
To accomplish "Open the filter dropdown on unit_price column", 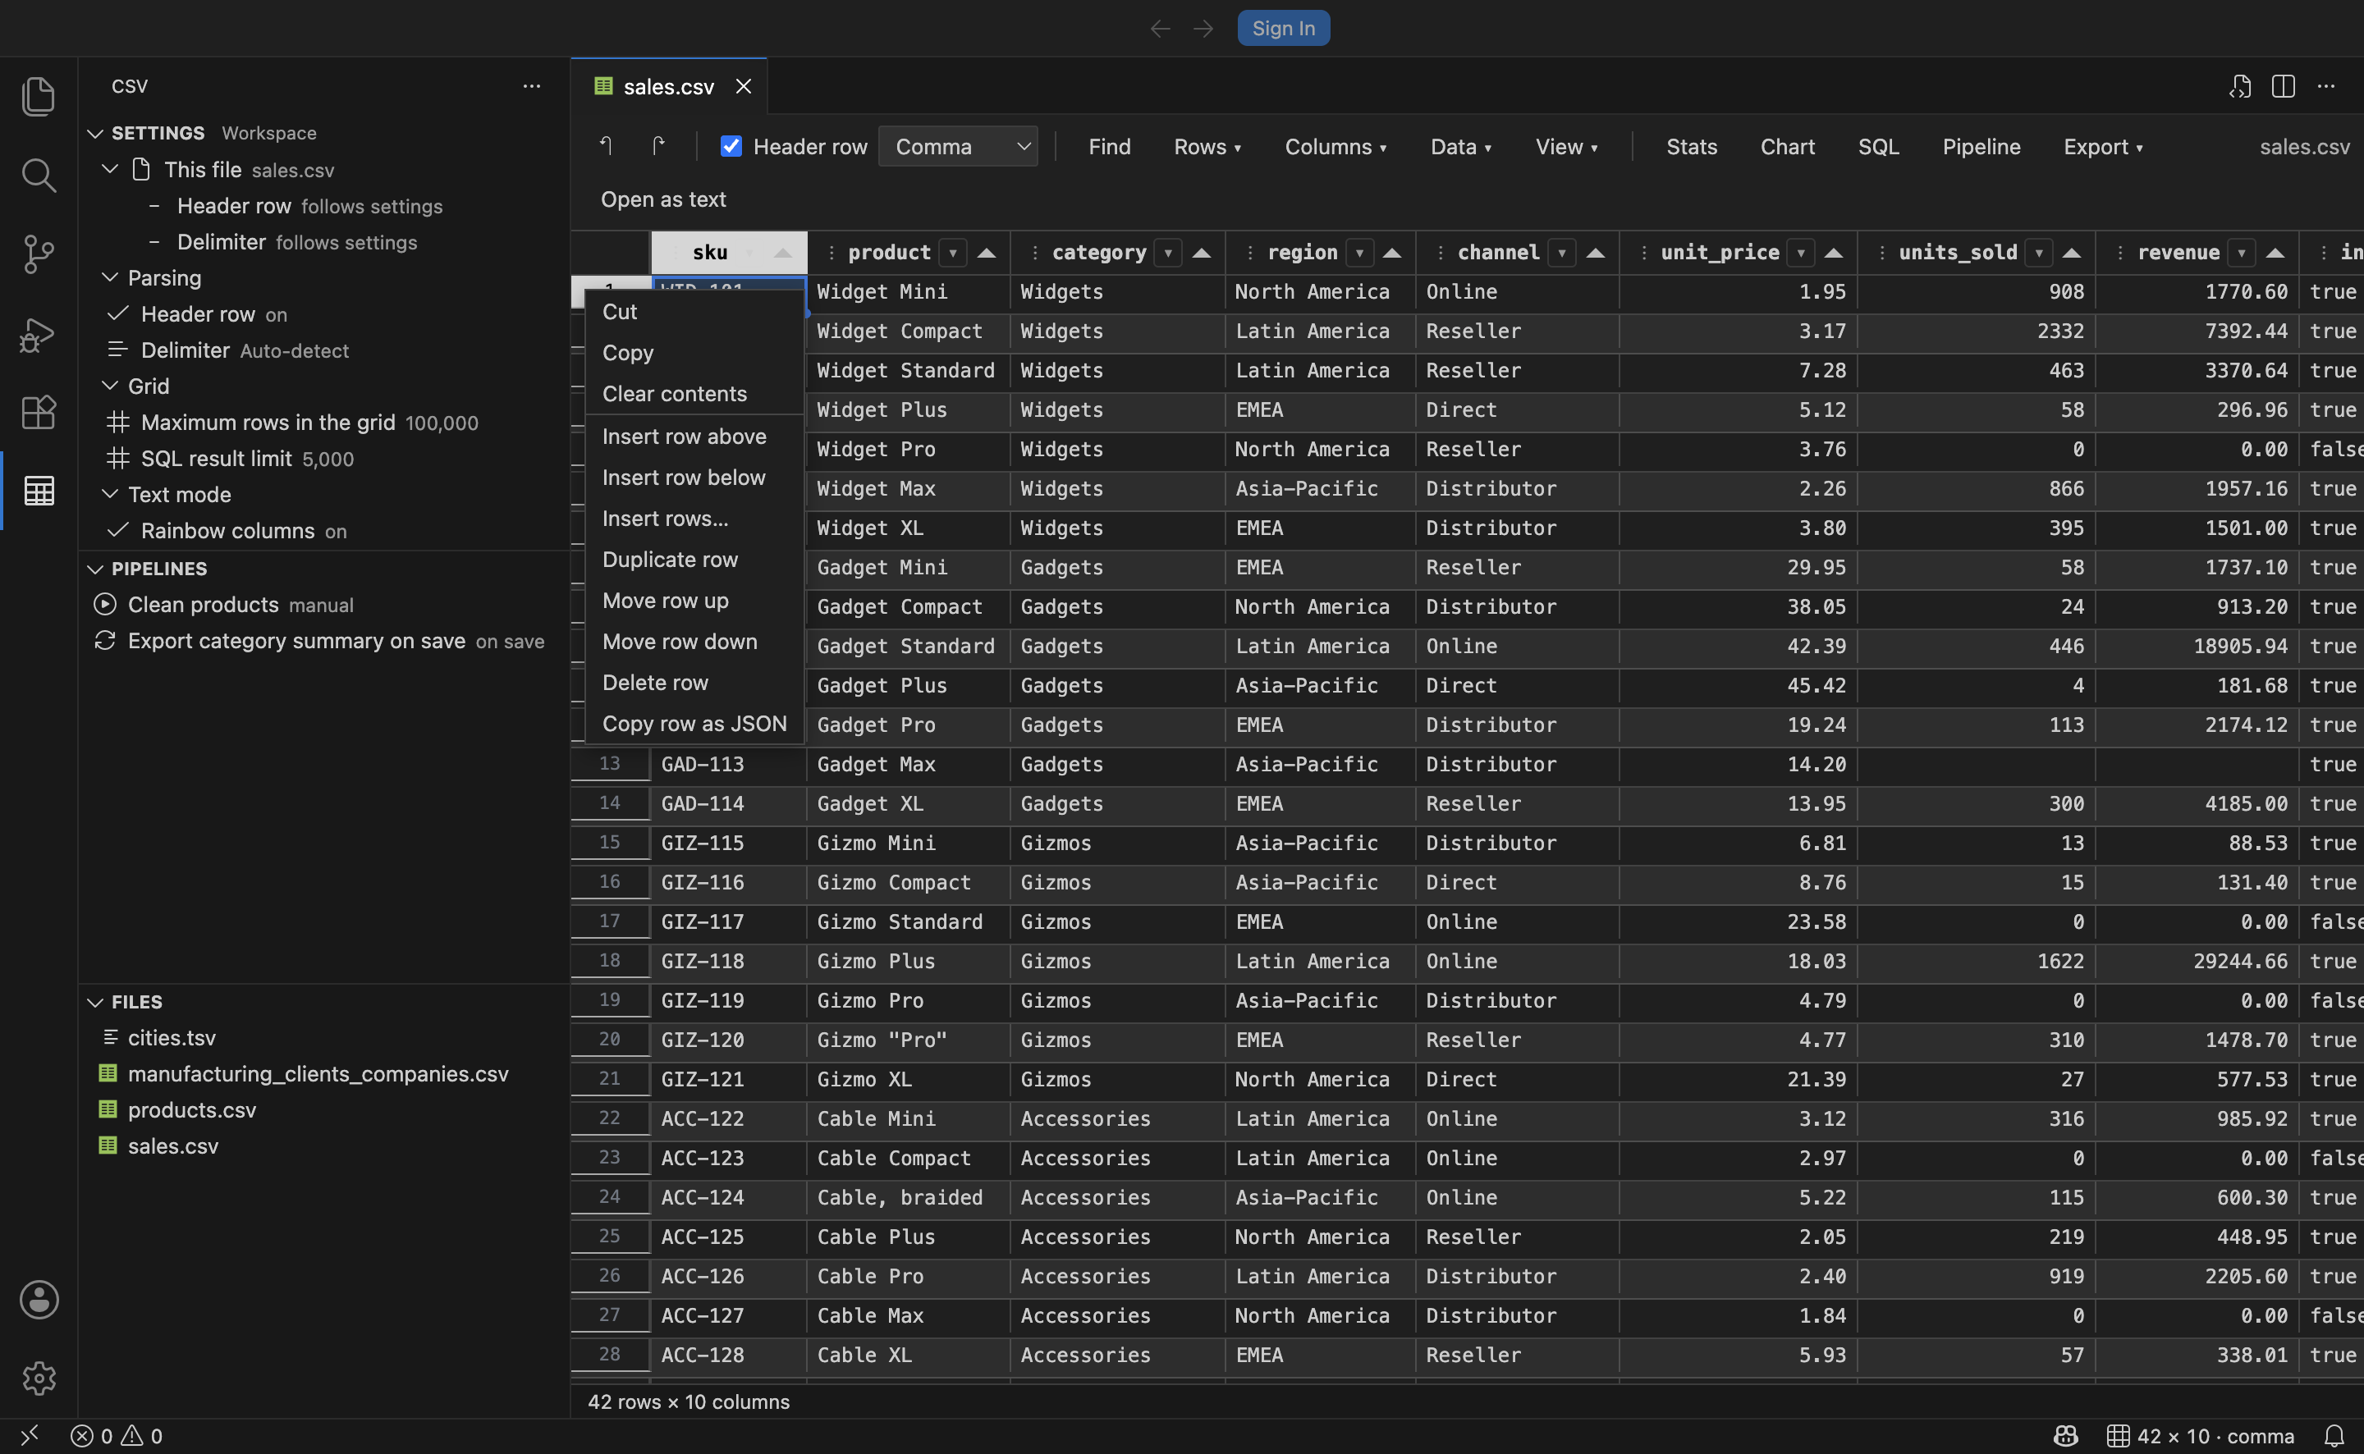I will pos(1800,253).
